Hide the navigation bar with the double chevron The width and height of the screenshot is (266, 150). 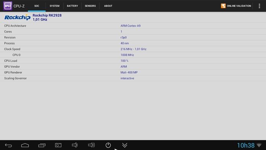pyautogui.click(x=125, y=145)
